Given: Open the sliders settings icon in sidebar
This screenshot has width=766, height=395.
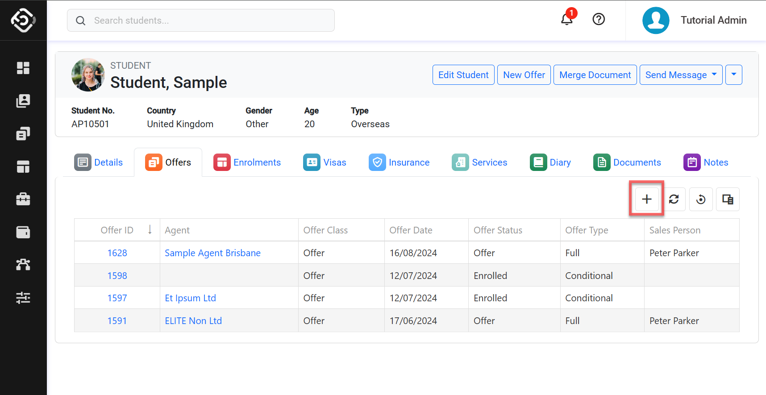Looking at the screenshot, I should pos(23,298).
